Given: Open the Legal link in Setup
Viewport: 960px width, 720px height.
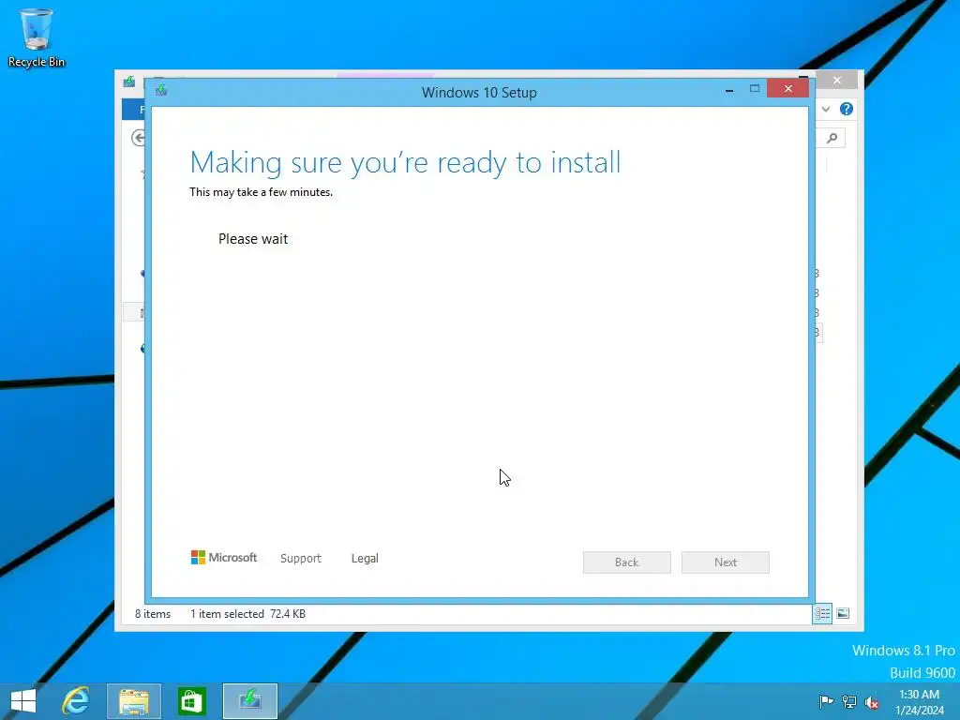Looking at the screenshot, I should pos(365,559).
